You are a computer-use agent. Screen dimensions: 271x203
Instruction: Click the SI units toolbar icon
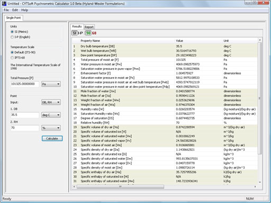74,33
